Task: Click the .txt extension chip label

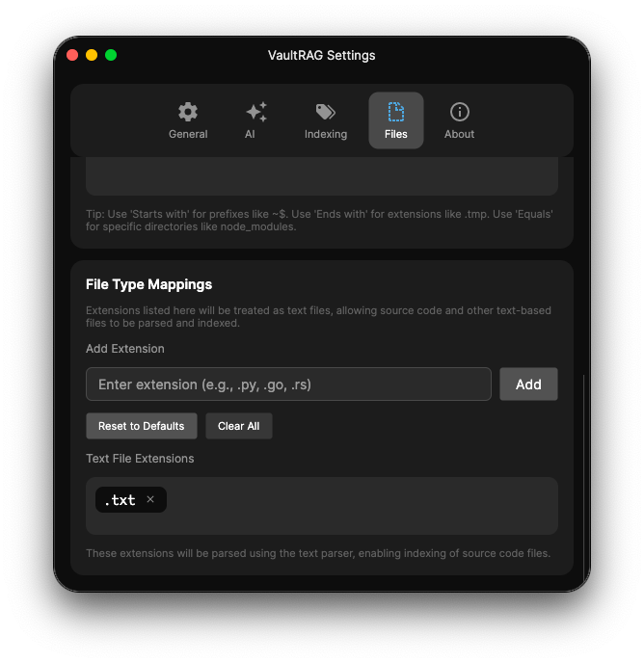Action: (x=120, y=500)
